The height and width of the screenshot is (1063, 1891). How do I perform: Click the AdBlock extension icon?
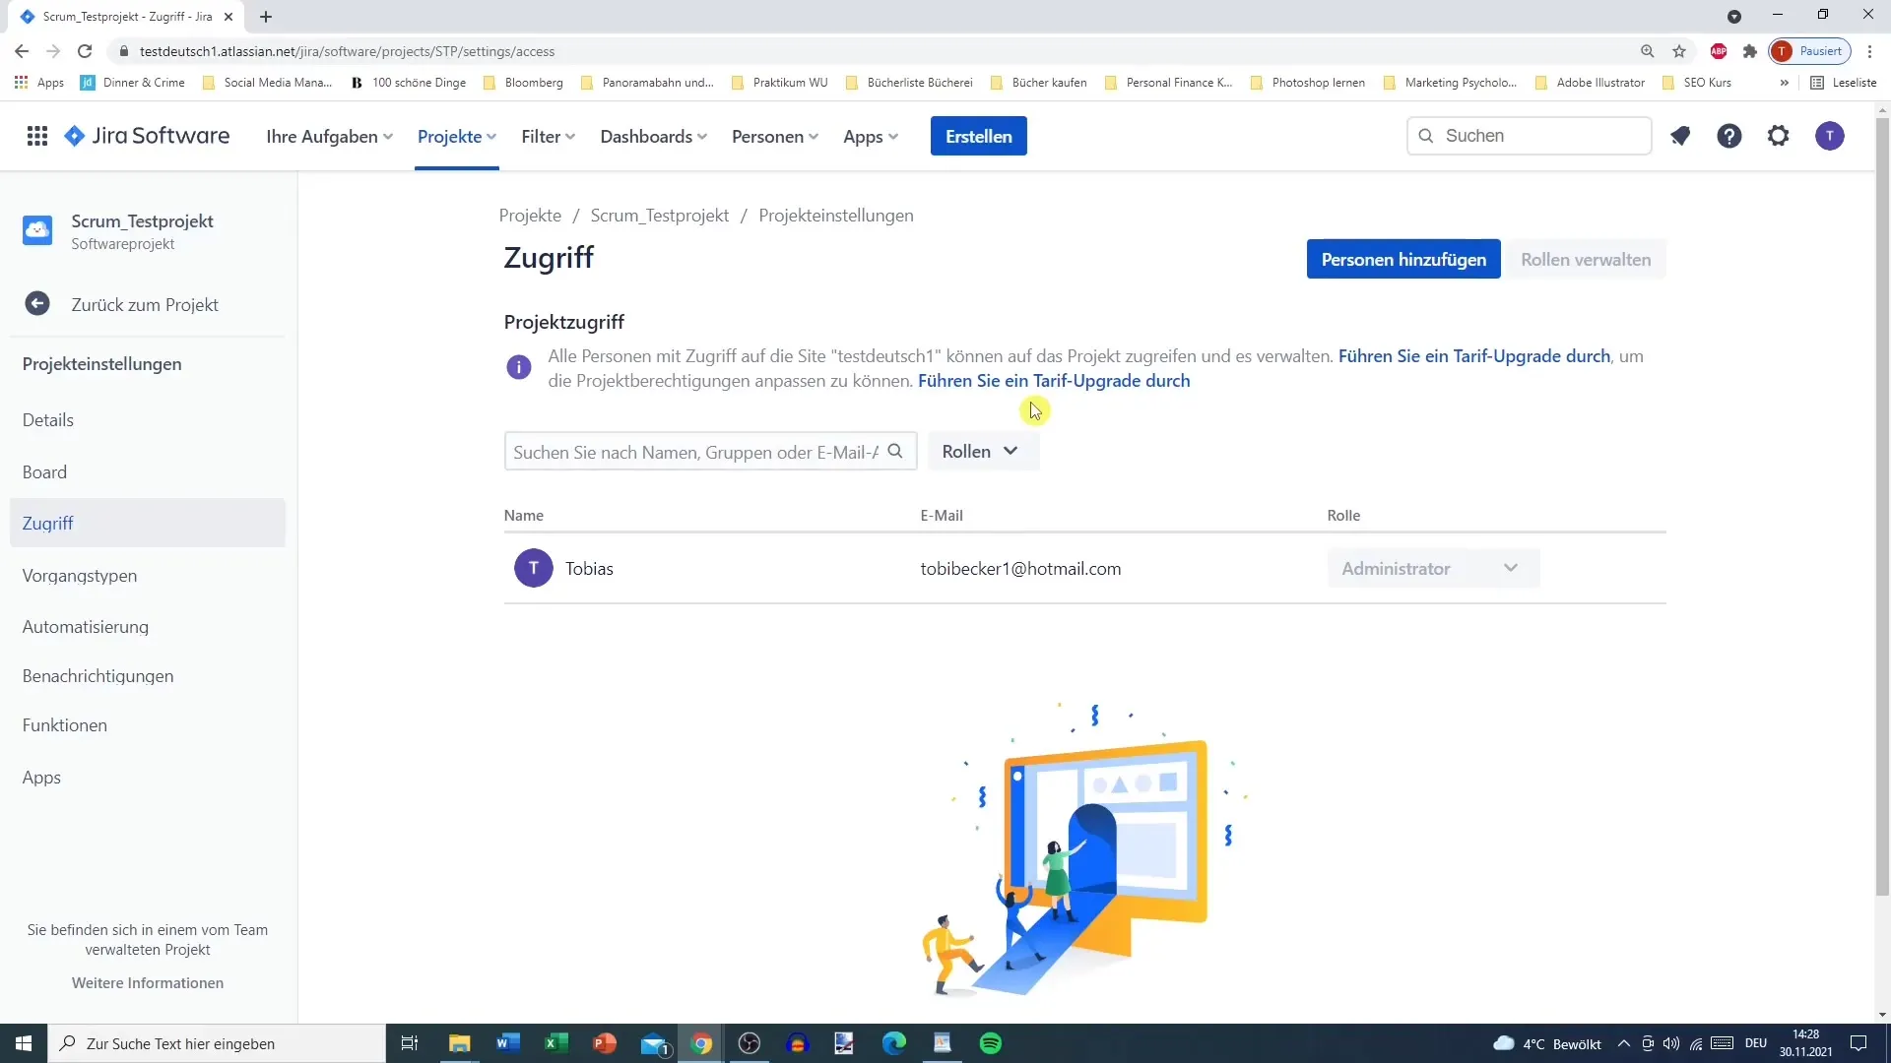tap(1719, 51)
